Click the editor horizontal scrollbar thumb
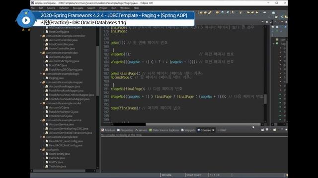 click(203, 124)
